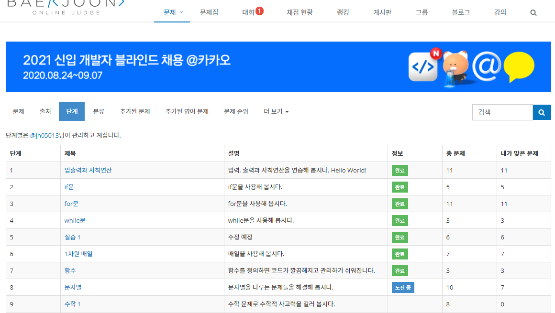Open the search icon in top navigation
The image size is (555, 313).
tap(533, 13)
